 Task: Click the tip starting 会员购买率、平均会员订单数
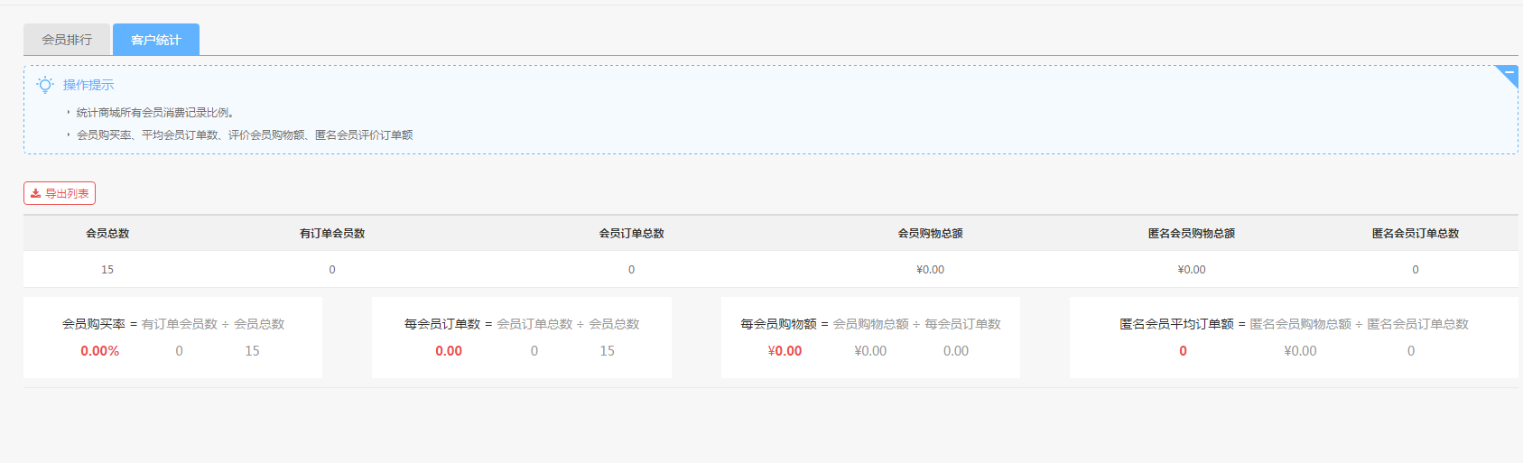coord(245,135)
